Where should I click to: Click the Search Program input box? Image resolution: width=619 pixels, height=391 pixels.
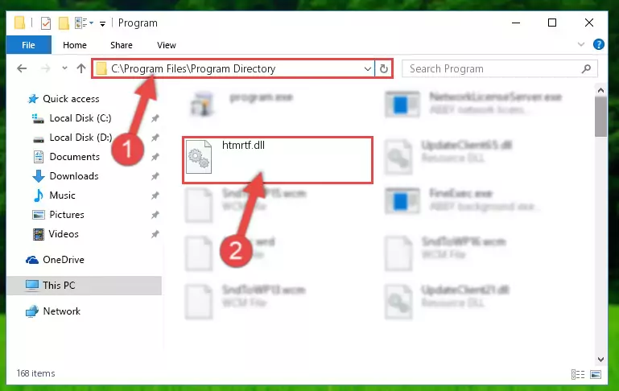[499, 68]
